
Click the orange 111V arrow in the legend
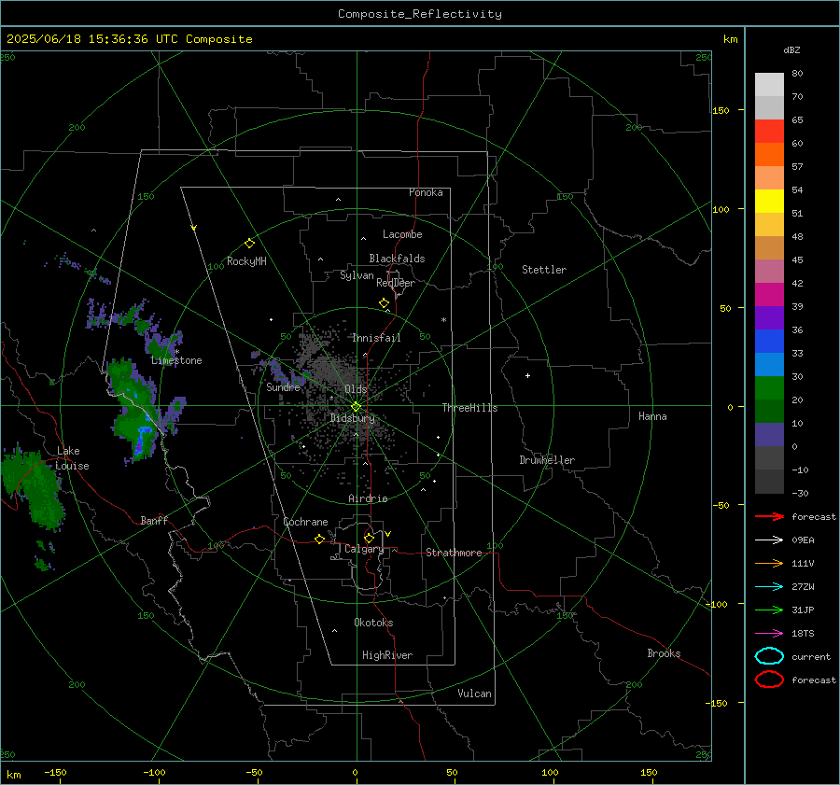(769, 563)
